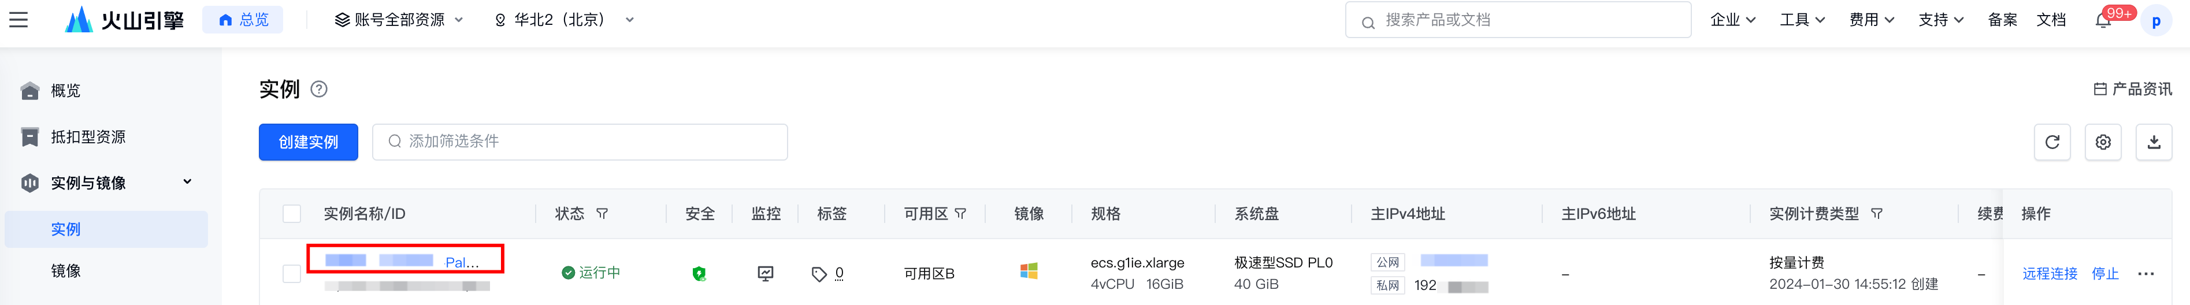This screenshot has width=2190, height=305.
Task: Open table column settings gear icon
Action: tap(2102, 142)
